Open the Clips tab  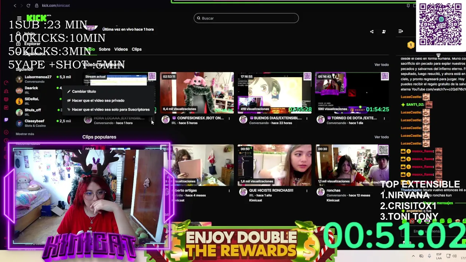tap(137, 49)
